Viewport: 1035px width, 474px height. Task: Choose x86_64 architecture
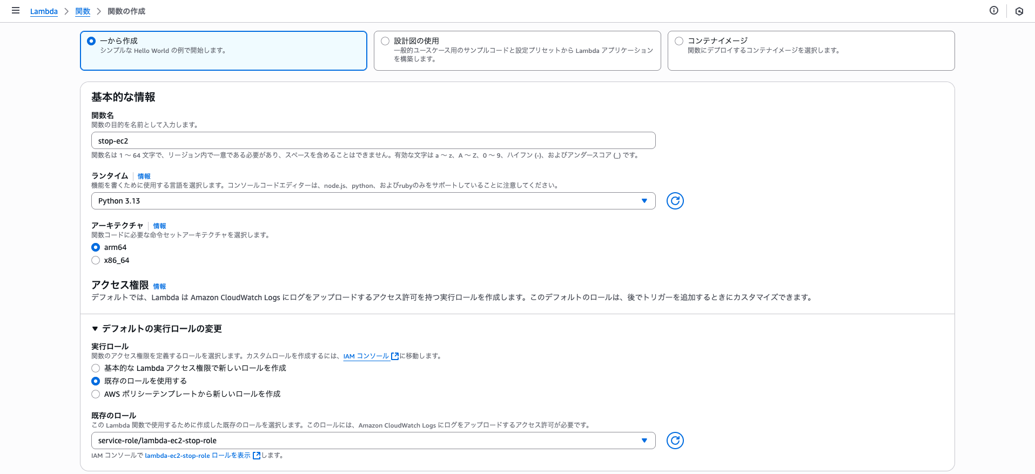(x=96, y=260)
